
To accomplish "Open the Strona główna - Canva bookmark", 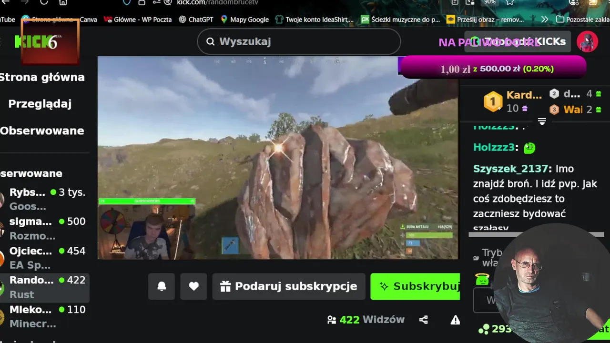I will (x=59, y=20).
